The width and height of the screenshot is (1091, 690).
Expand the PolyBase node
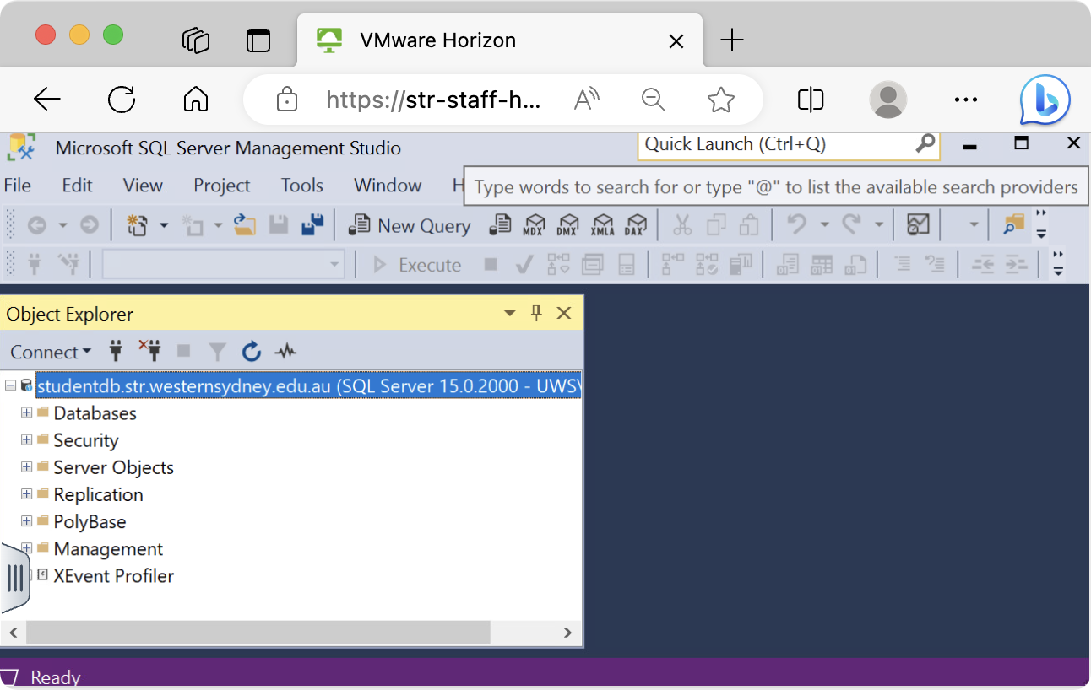point(26,520)
